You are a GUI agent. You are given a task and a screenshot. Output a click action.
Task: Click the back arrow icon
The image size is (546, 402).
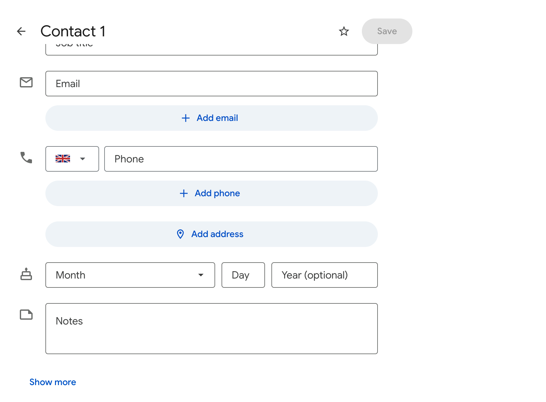point(21,31)
